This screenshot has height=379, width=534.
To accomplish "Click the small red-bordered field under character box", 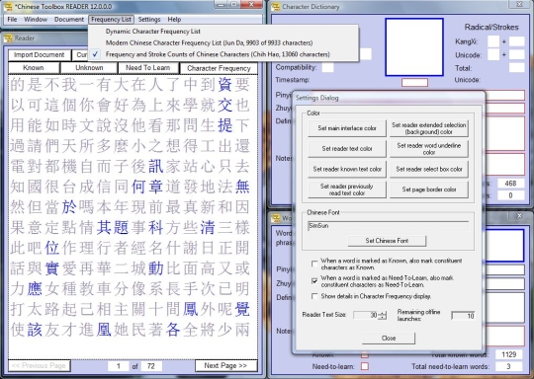I will pos(414,83).
